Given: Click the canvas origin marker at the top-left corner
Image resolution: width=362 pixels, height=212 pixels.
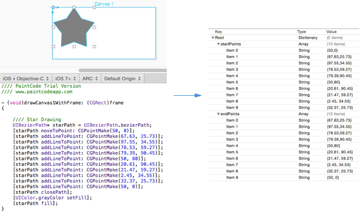Looking at the screenshot, I should (x=53, y=7).
